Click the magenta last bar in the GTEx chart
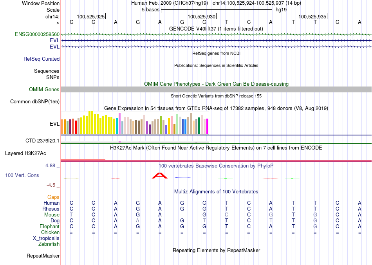372x265 pixels. coord(208,126)
